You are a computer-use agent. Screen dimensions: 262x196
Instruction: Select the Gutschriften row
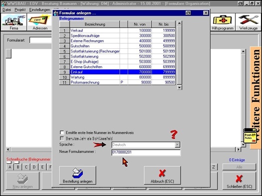[x=117, y=46]
